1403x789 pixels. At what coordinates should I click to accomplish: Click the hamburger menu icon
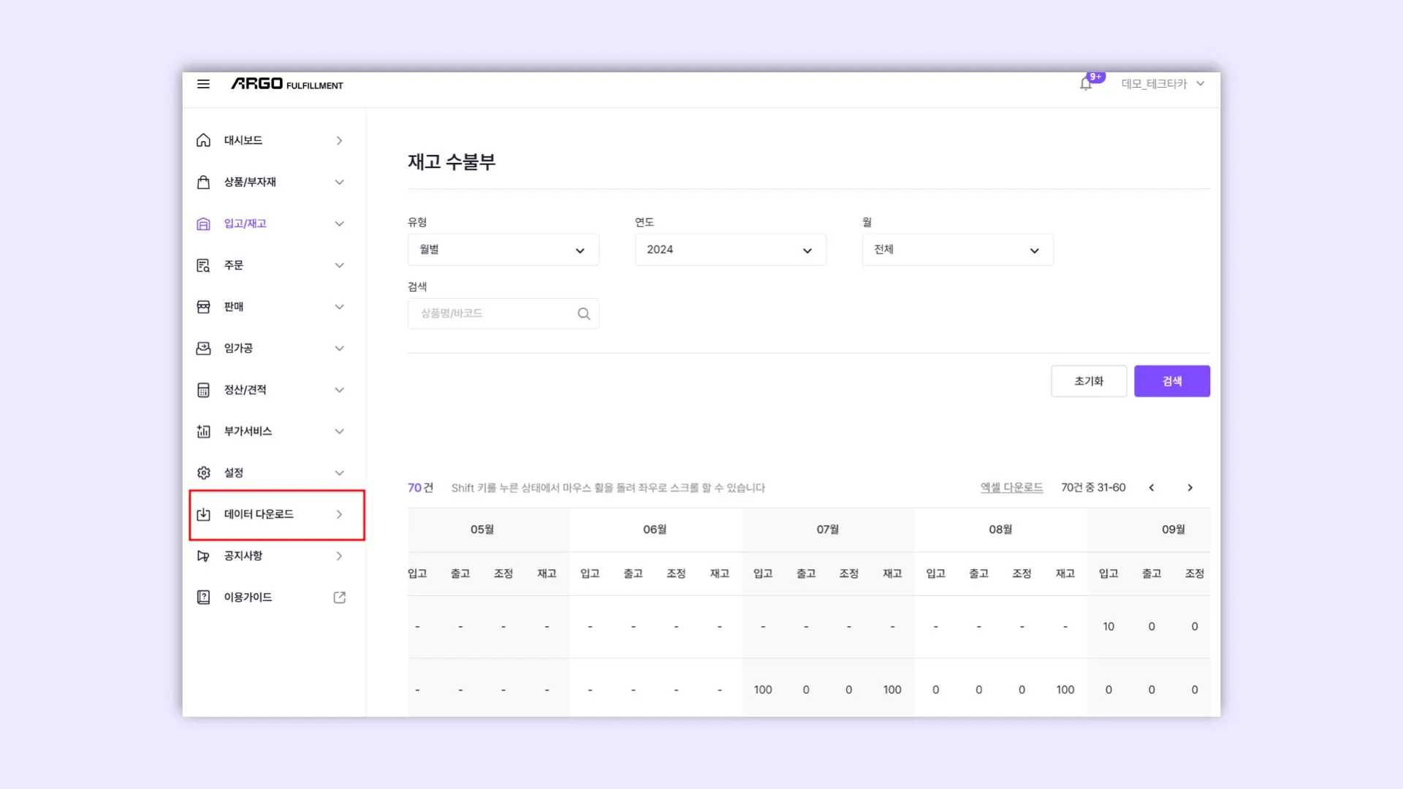point(203,84)
